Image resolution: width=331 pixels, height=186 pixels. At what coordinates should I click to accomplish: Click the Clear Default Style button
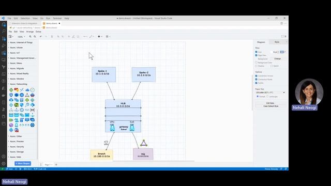point(270,106)
